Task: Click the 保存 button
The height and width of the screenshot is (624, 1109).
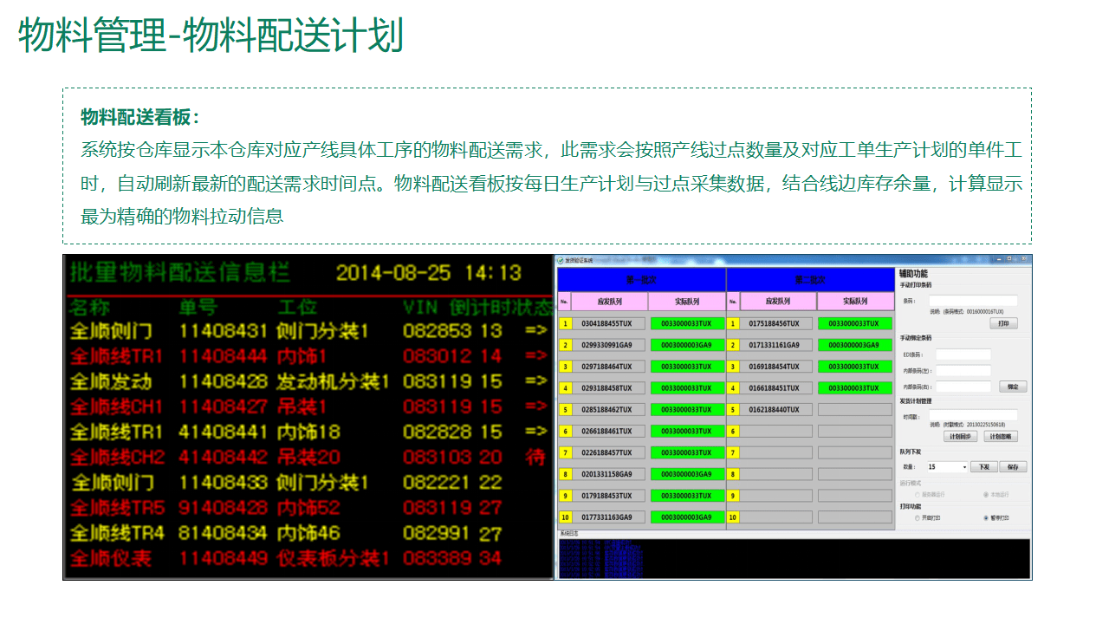Action: 1014,466
